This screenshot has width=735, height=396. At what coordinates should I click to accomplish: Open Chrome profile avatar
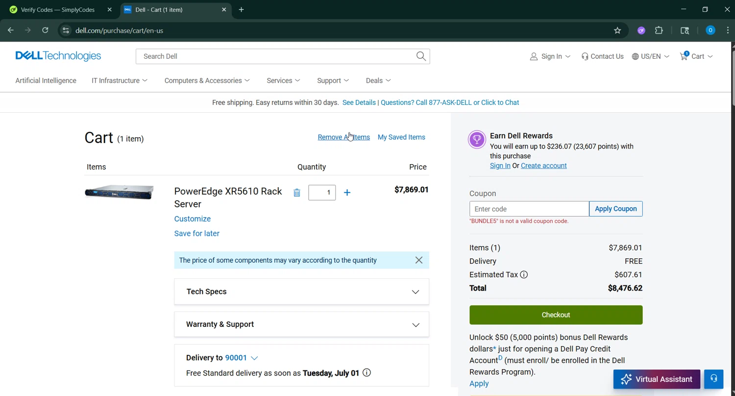pos(710,30)
